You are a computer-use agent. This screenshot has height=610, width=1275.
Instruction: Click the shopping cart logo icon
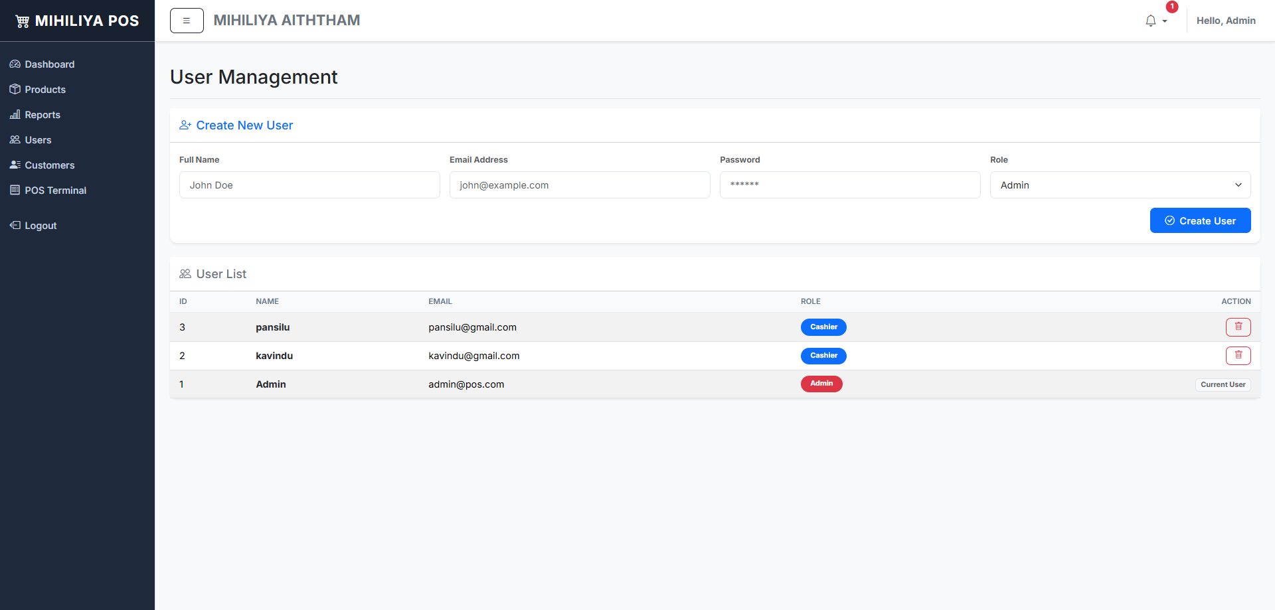(x=23, y=21)
